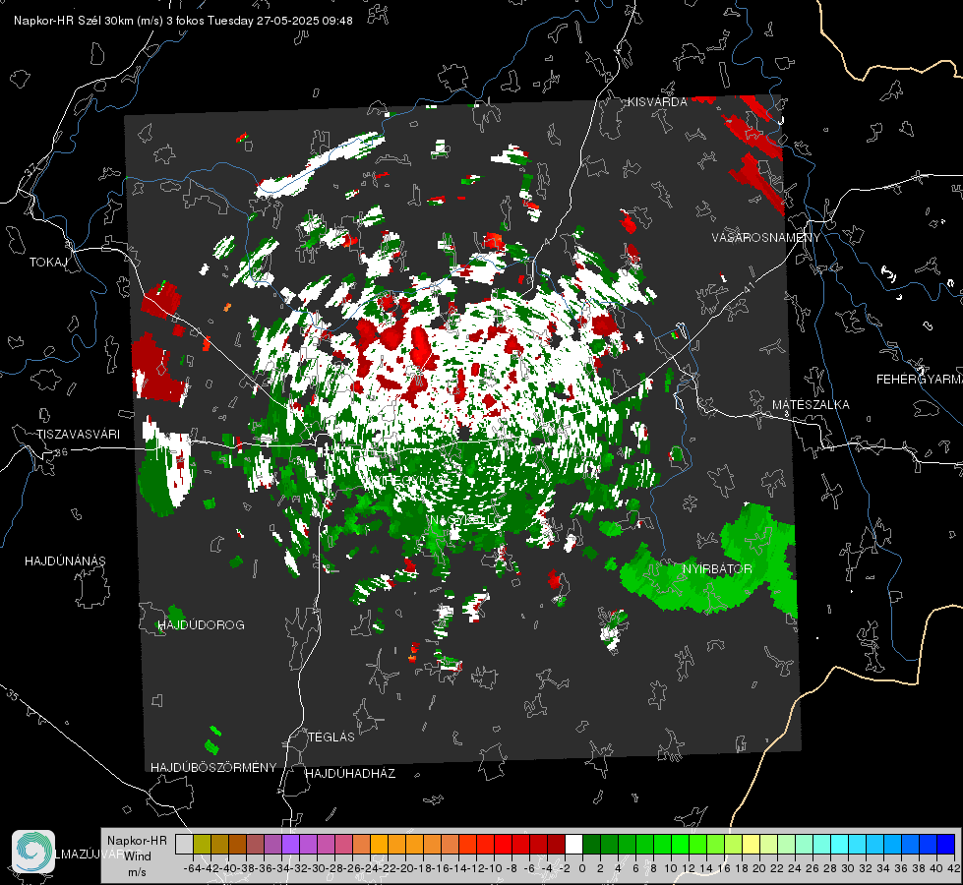Select the dark green 0 m/s legend swatch
963x885 pixels.
tap(591, 844)
